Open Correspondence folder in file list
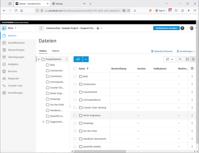 coord(92,100)
